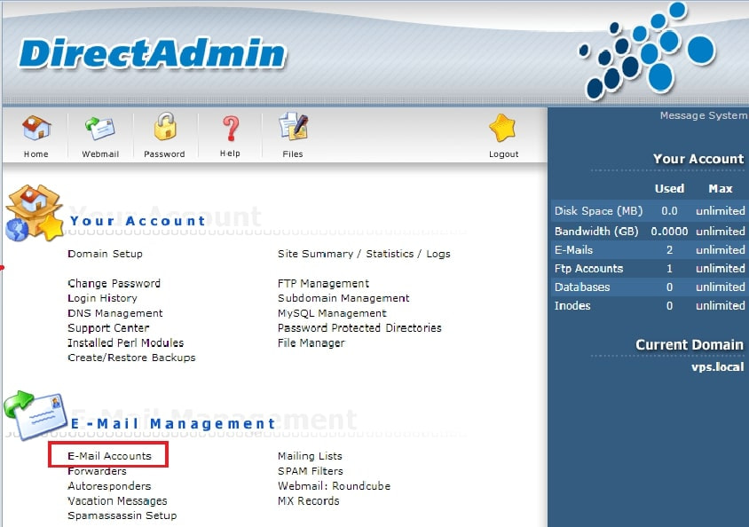Click the Home house icon
The image size is (749, 527).
[36, 128]
